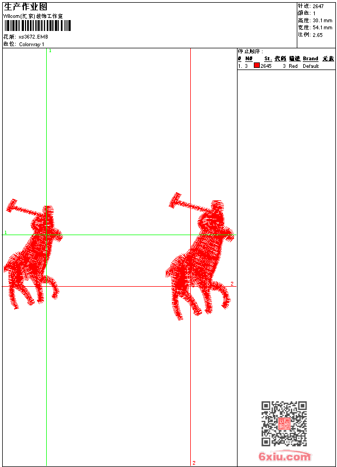
Task: Click the Wilcom(汇京)装饰工作室 studio name
Action: tap(33, 16)
